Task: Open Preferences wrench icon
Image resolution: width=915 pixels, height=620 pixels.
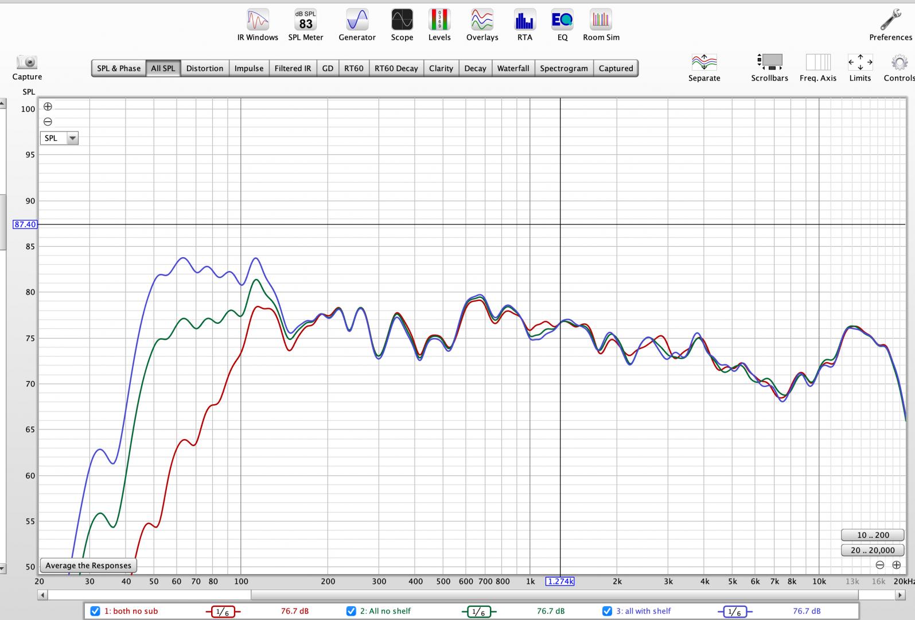Action: click(890, 25)
